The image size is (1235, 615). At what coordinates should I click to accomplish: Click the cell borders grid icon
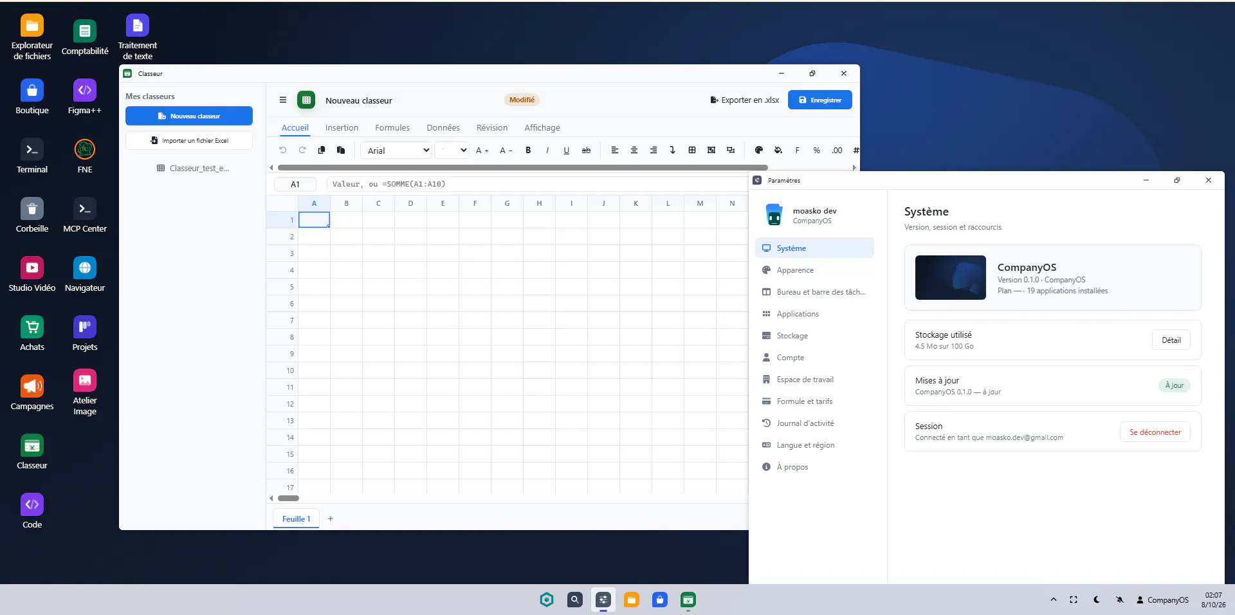(692, 150)
